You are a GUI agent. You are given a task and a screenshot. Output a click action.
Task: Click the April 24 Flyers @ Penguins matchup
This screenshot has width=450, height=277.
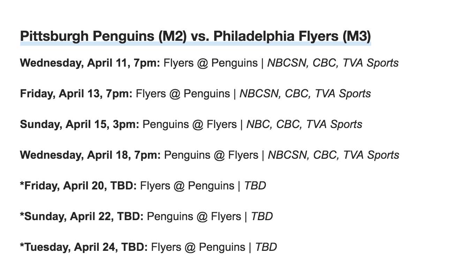198,247
